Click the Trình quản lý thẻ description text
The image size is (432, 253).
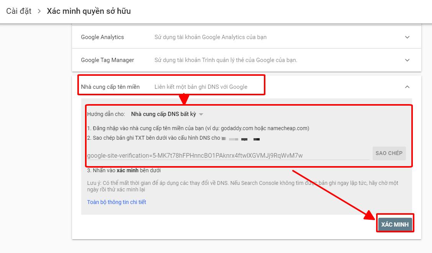(226, 60)
